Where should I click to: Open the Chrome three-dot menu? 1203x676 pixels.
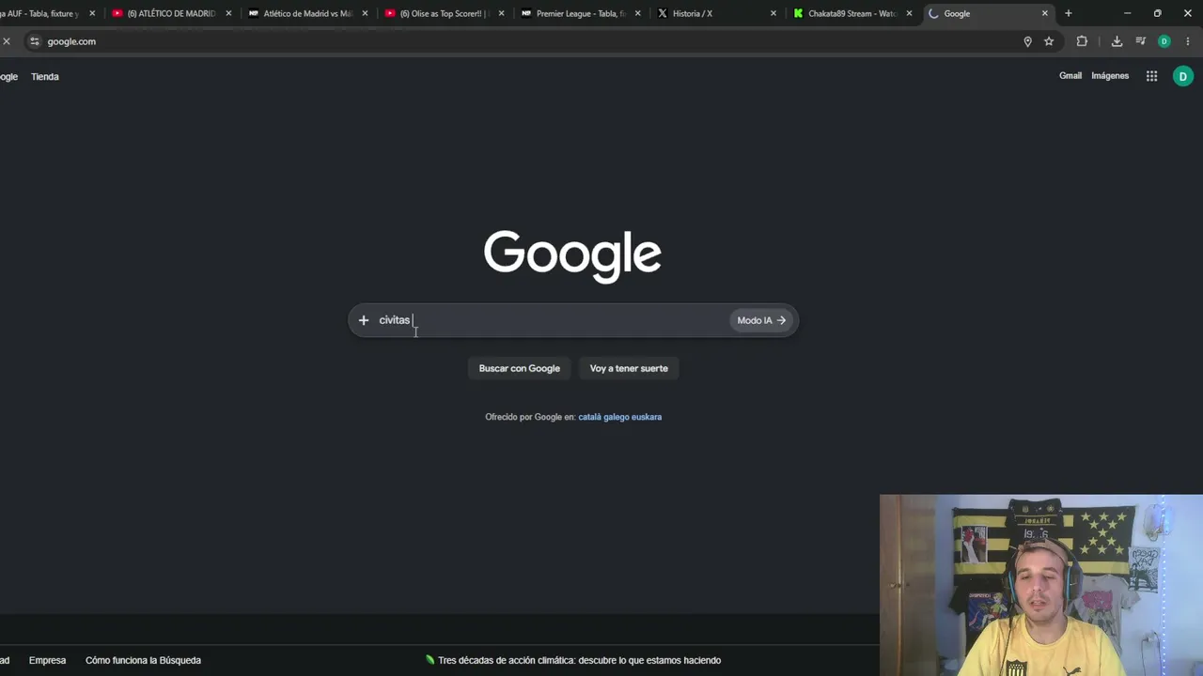pos(1188,41)
